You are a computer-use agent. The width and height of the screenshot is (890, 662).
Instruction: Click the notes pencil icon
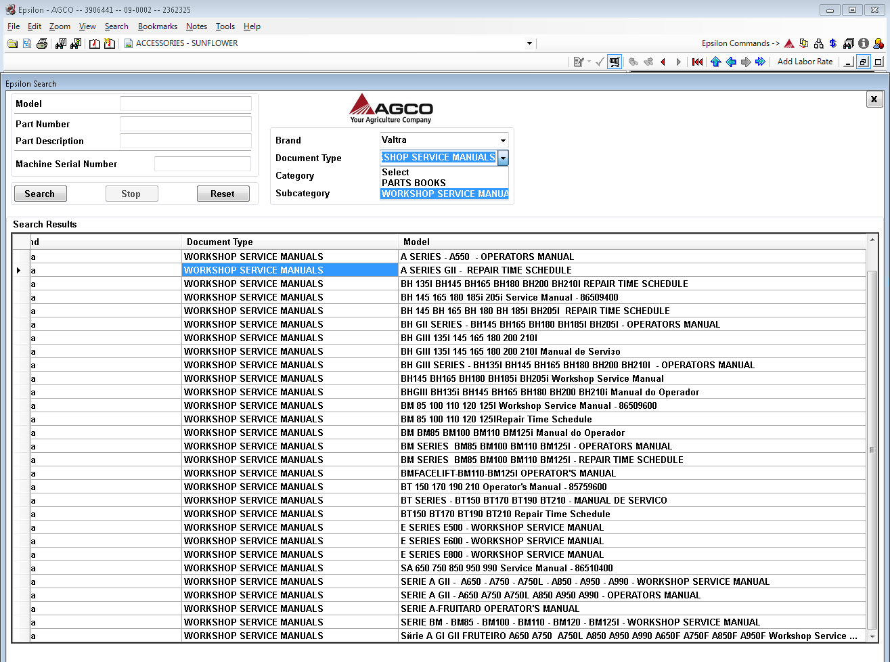[578, 62]
